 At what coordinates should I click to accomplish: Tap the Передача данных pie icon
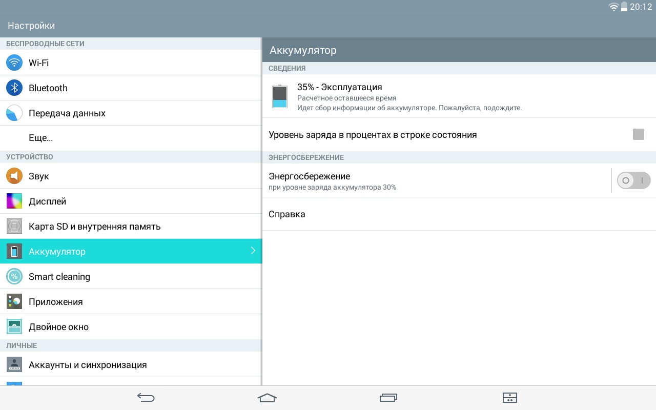click(14, 113)
